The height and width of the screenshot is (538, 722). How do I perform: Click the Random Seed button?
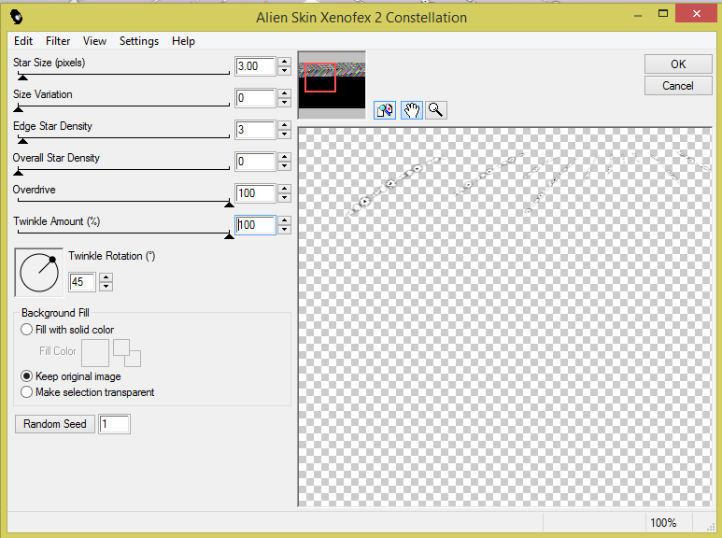pyautogui.click(x=54, y=424)
